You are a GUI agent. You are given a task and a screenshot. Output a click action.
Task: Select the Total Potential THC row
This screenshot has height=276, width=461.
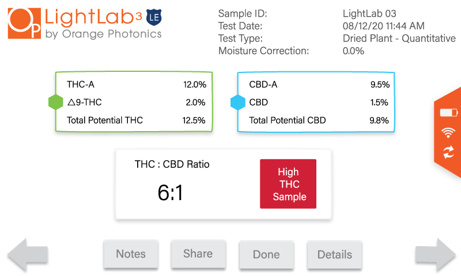[136, 120]
